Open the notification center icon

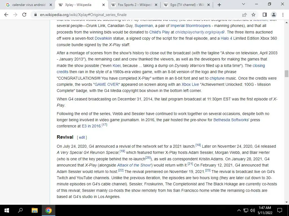pos(280,210)
